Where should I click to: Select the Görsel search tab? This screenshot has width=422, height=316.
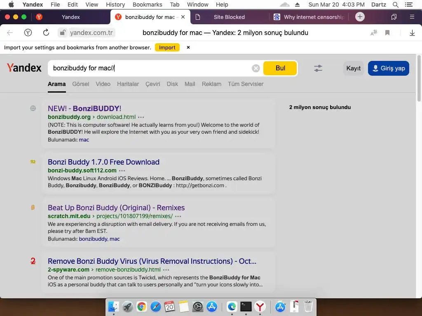pos(80,84)
